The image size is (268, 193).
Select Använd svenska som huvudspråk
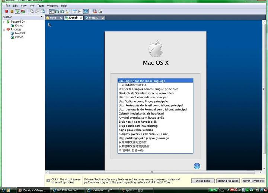155,118
